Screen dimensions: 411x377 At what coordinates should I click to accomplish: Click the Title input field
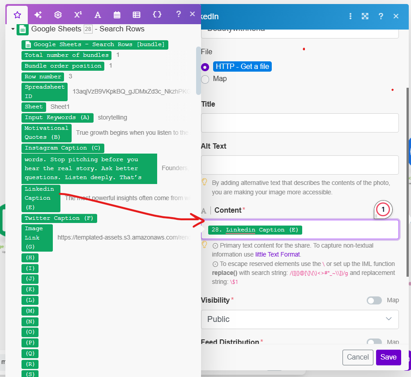pos(300,123)
